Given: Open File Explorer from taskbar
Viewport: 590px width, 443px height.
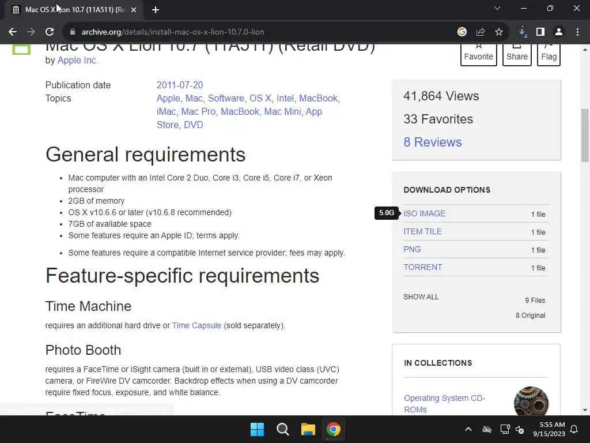Looking at the screenshot, I should pos(308,429).
